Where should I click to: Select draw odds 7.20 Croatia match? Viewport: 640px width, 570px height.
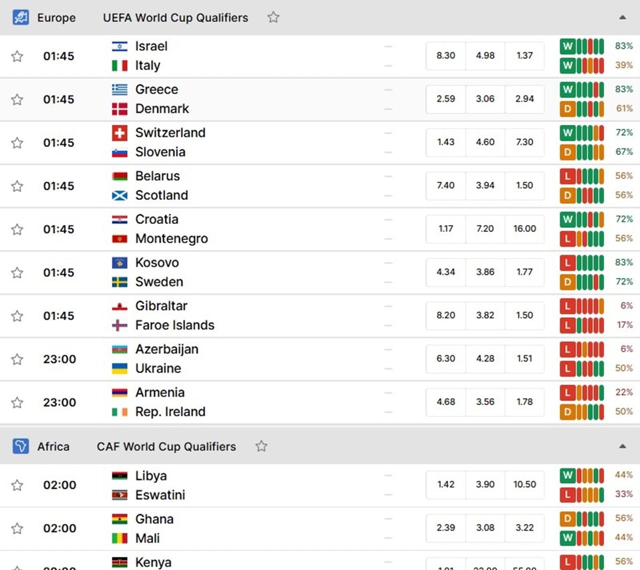tap(485, 229)
